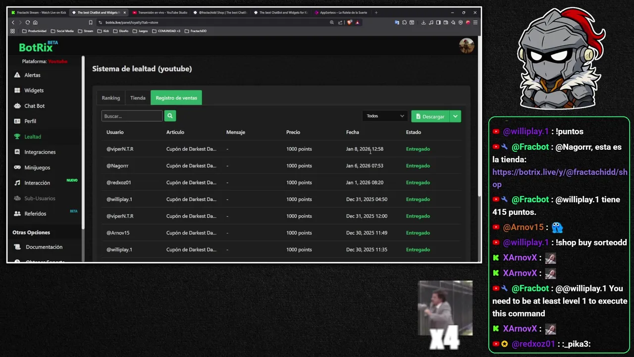Screen dimensions: 634x357
Task: Click the green search magnifier button
Action: point(170,116)
